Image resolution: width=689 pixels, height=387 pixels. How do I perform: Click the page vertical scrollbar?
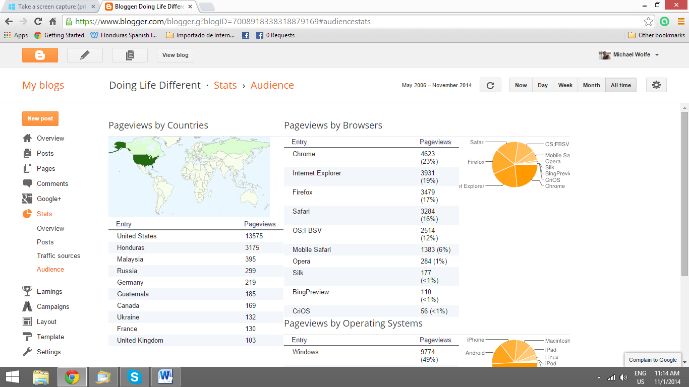pos(684,194)
